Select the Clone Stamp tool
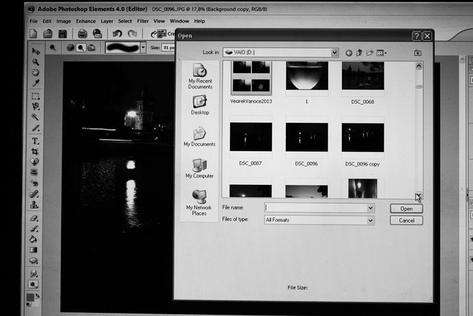Image resolution: width=473 pixels, height=316 pixels. point(34,205)
